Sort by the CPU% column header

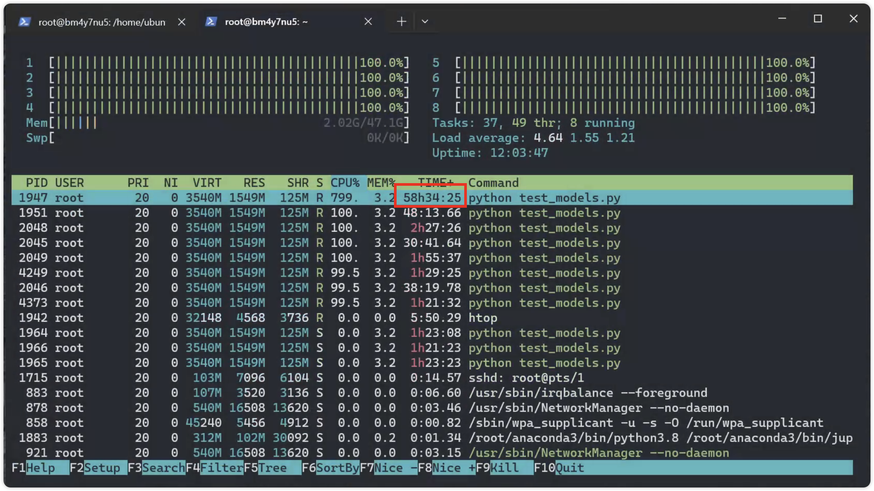pos(345,183)
